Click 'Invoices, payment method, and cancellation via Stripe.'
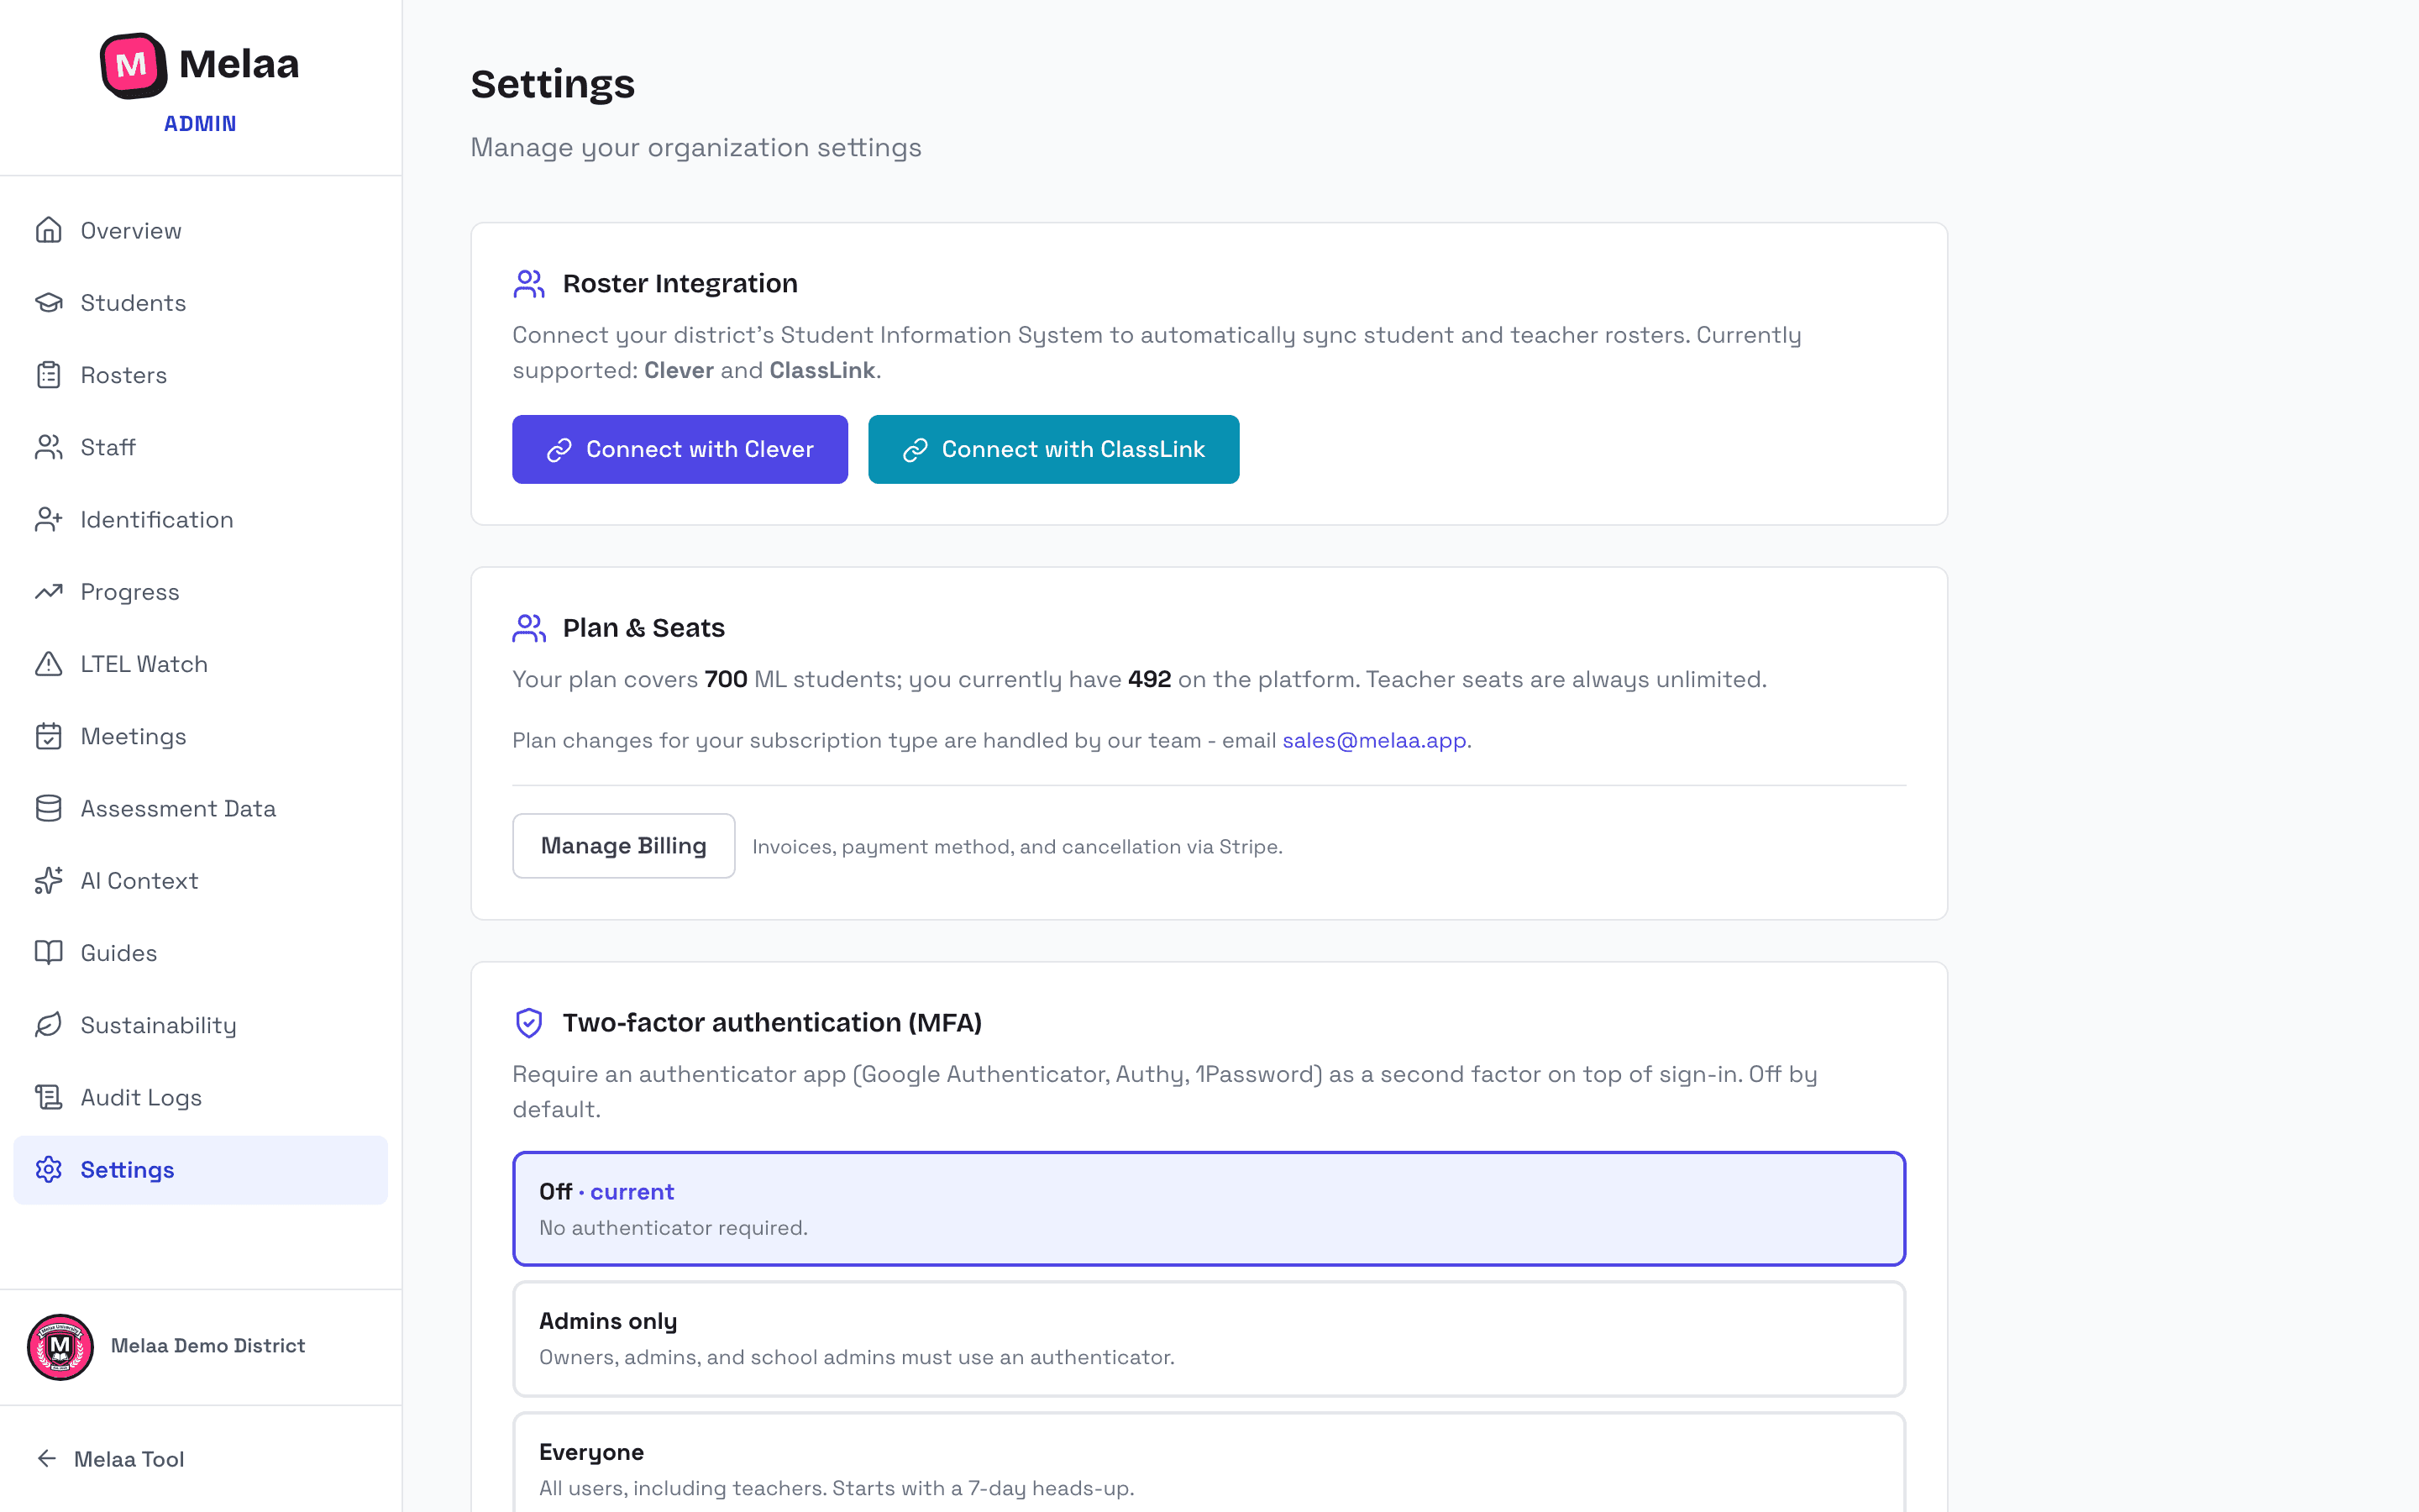Image resolution: width=2419 pixels, height=1512 pixels. [1016, 847]
